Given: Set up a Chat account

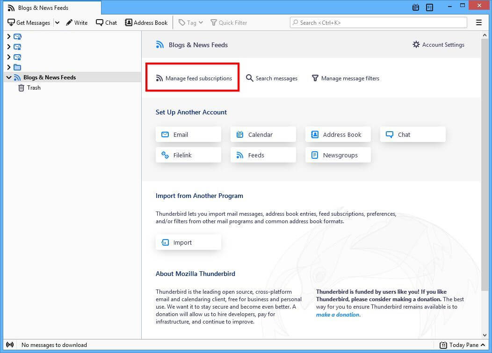Looking at the screenshot, I should [x=413, y=134].
